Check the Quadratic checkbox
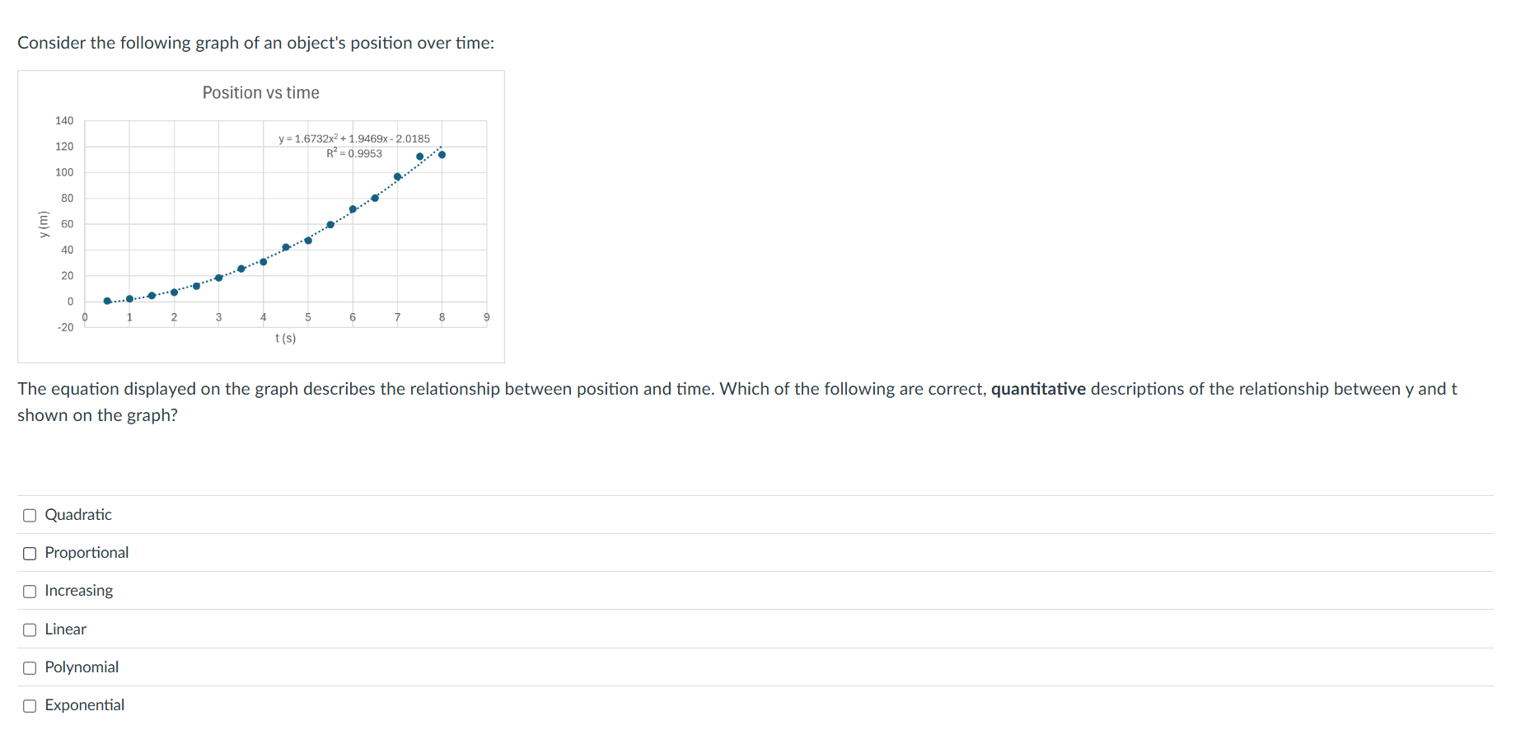The height and width of the screenshot is (744, 1516). (x=29, y=514)
